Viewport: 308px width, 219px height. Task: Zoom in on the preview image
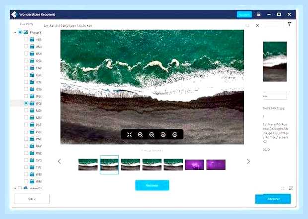pos(140,135)
